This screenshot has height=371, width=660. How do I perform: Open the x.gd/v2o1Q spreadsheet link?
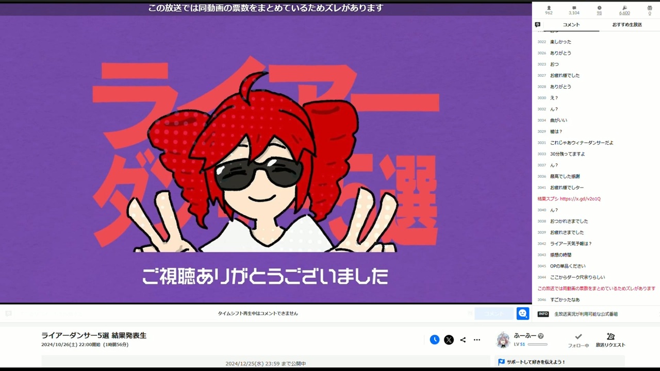click(580, 199)
